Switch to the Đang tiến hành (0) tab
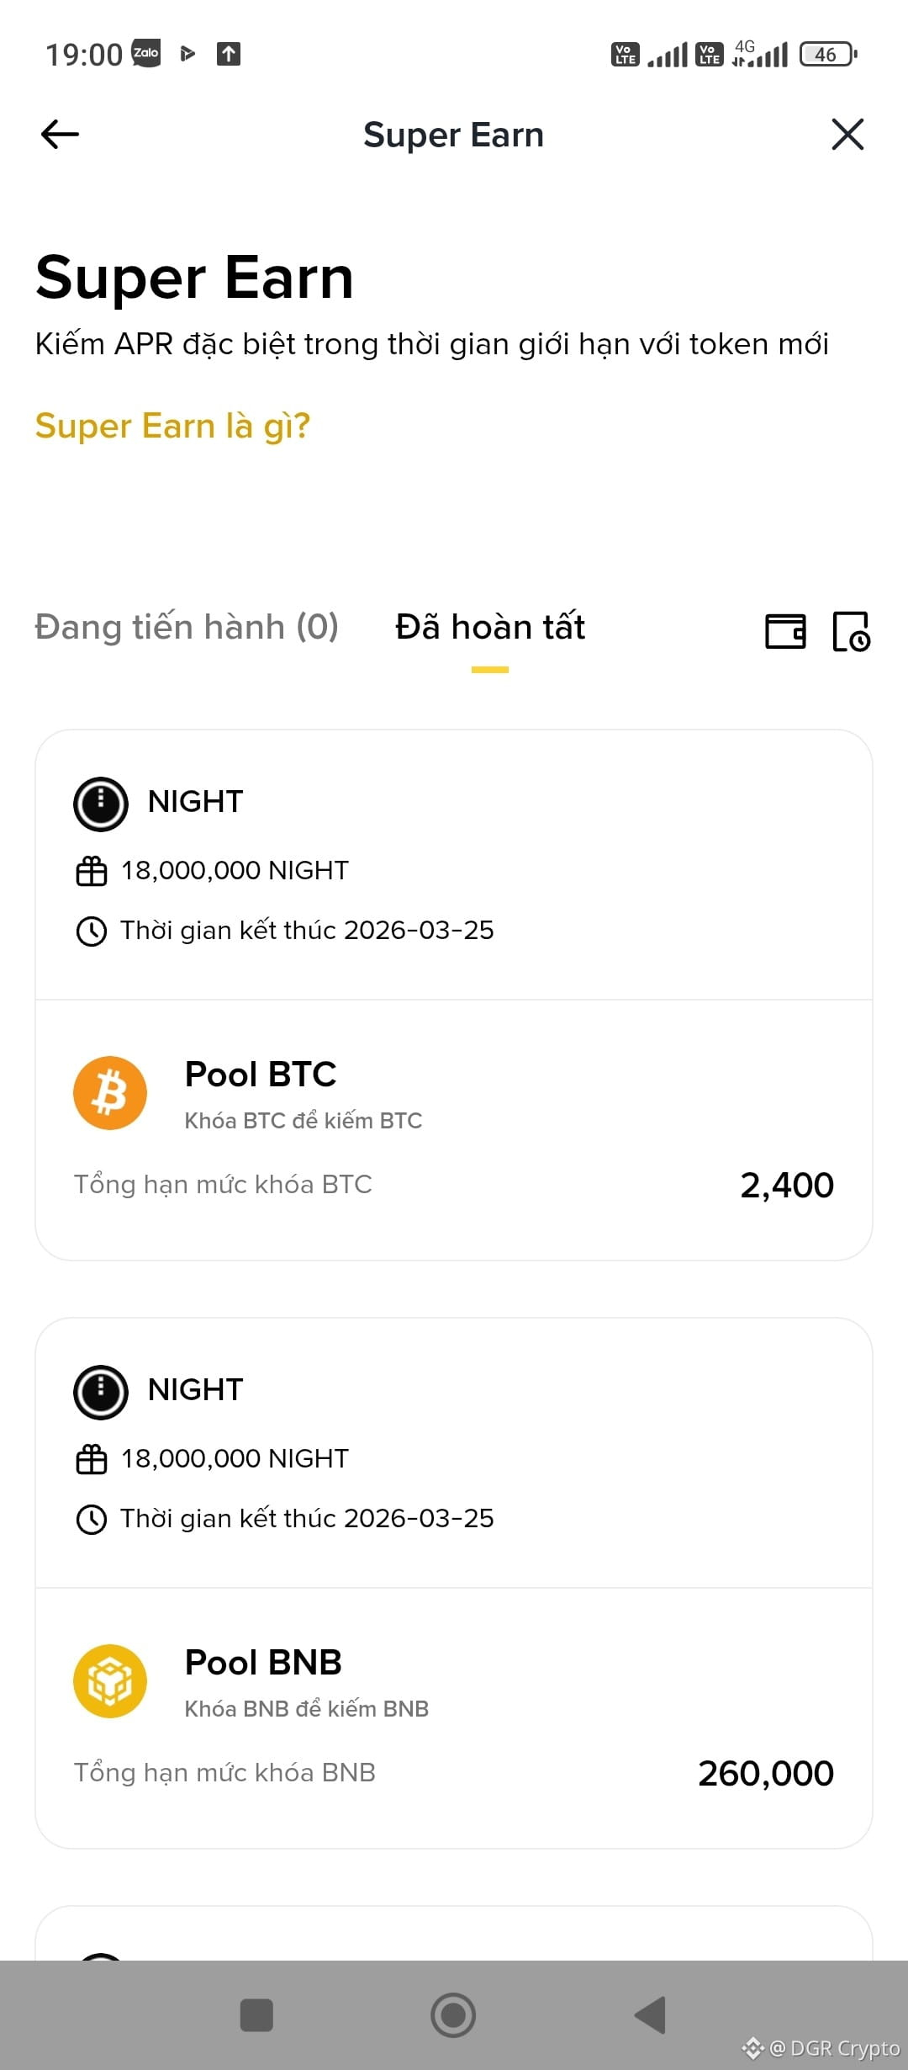Viewport: 908px width, 2070px height. 187,627
